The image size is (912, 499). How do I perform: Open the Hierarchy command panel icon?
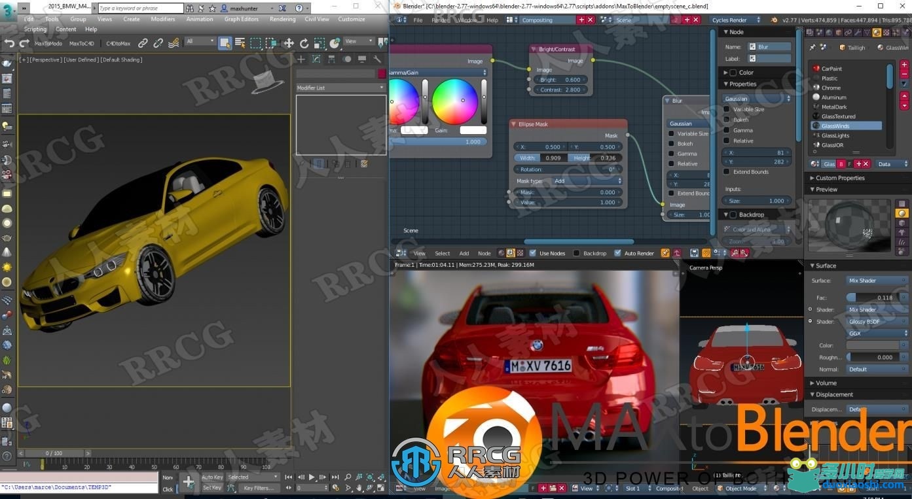pos(331,59)
